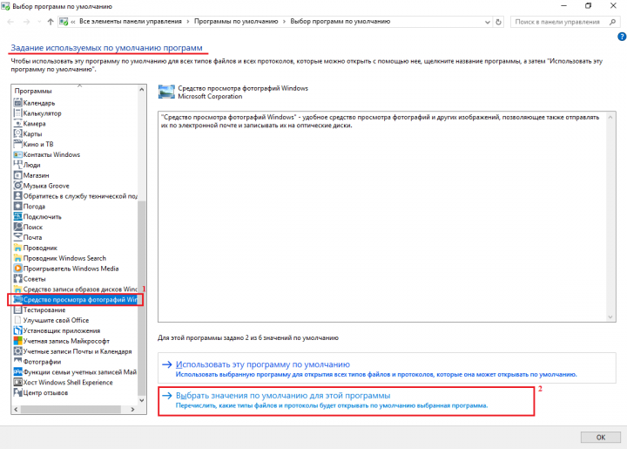This screenshot has height=449, width=627.
Task: Select Средство просмотра фотографий Windows row
Action: coord(75,300)
